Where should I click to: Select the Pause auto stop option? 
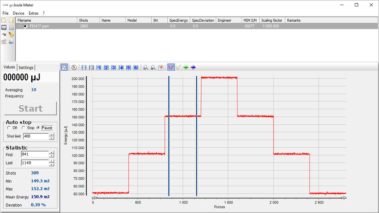(38, 128)
